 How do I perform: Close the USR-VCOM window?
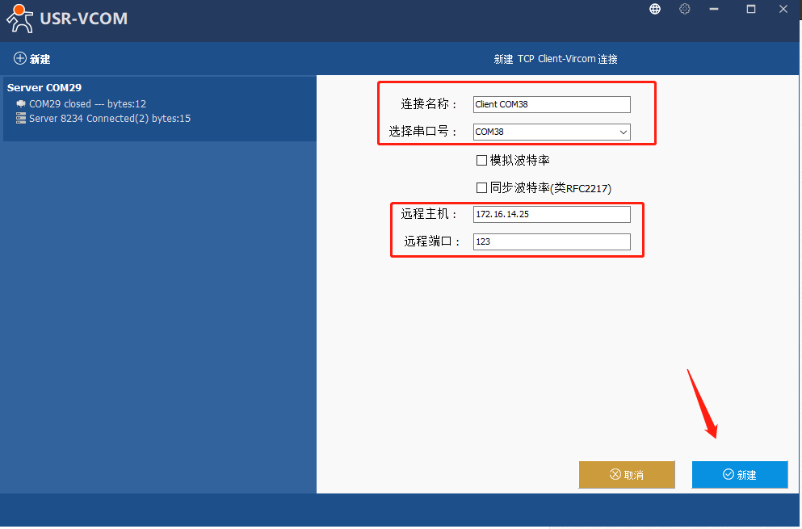[783, 9]
